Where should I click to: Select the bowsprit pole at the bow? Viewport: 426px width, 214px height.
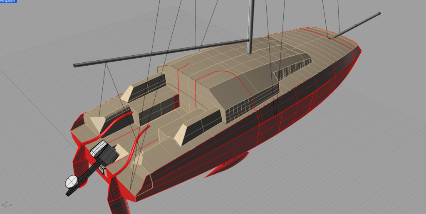(x=355, y=25)
